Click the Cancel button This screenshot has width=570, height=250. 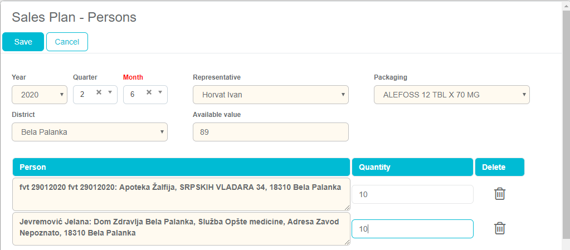pyautogui.click(x=67, y=42)
